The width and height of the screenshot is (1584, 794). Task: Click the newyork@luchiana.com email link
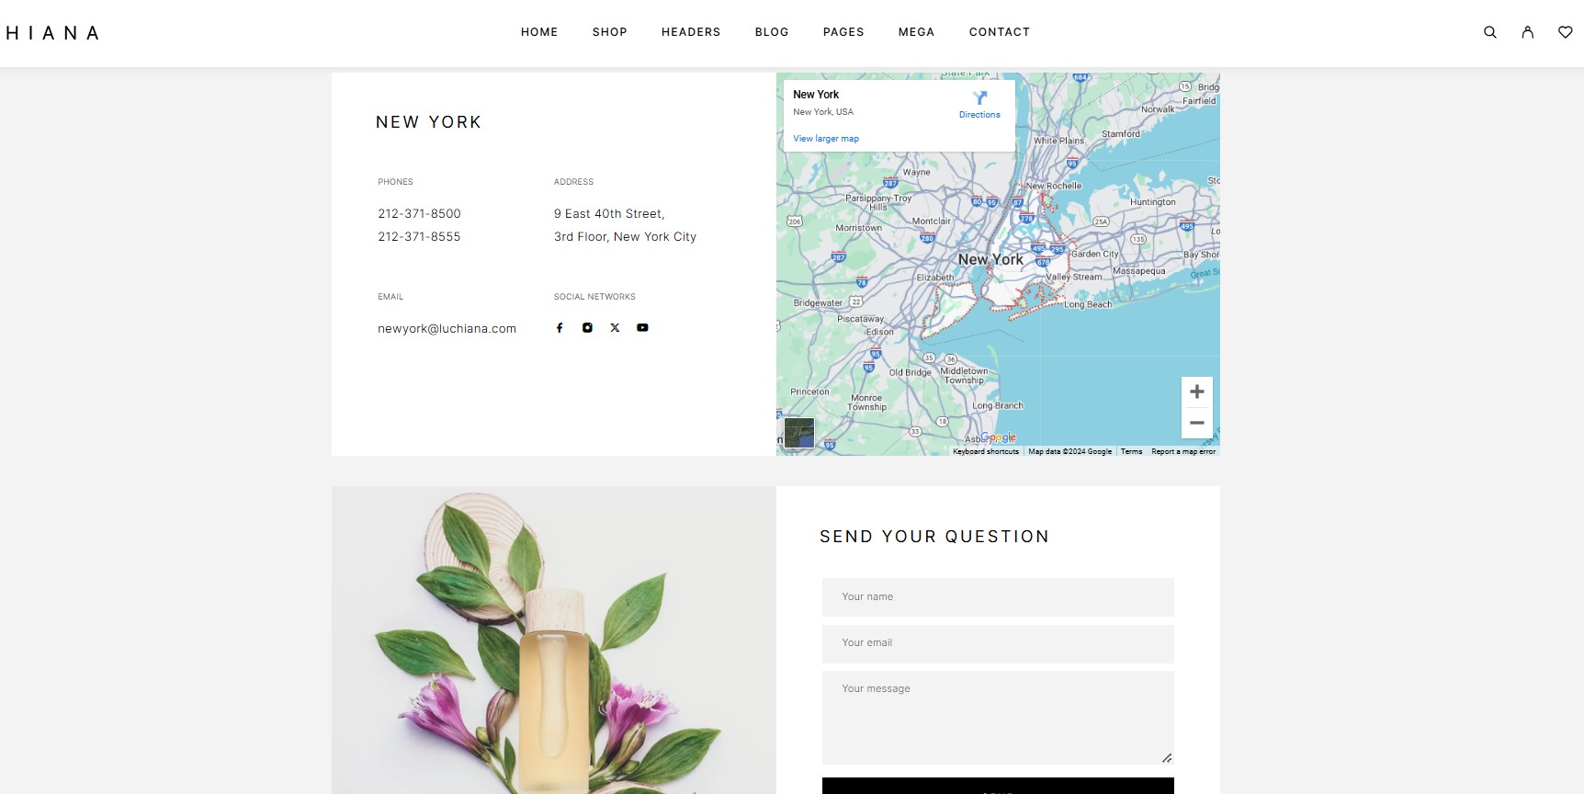click(x=447, y=329)
